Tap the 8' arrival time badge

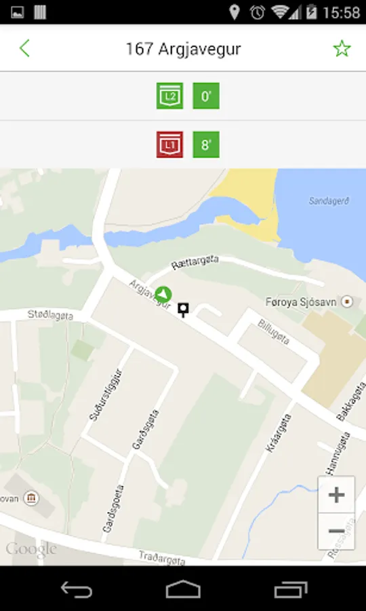(206, 145)
